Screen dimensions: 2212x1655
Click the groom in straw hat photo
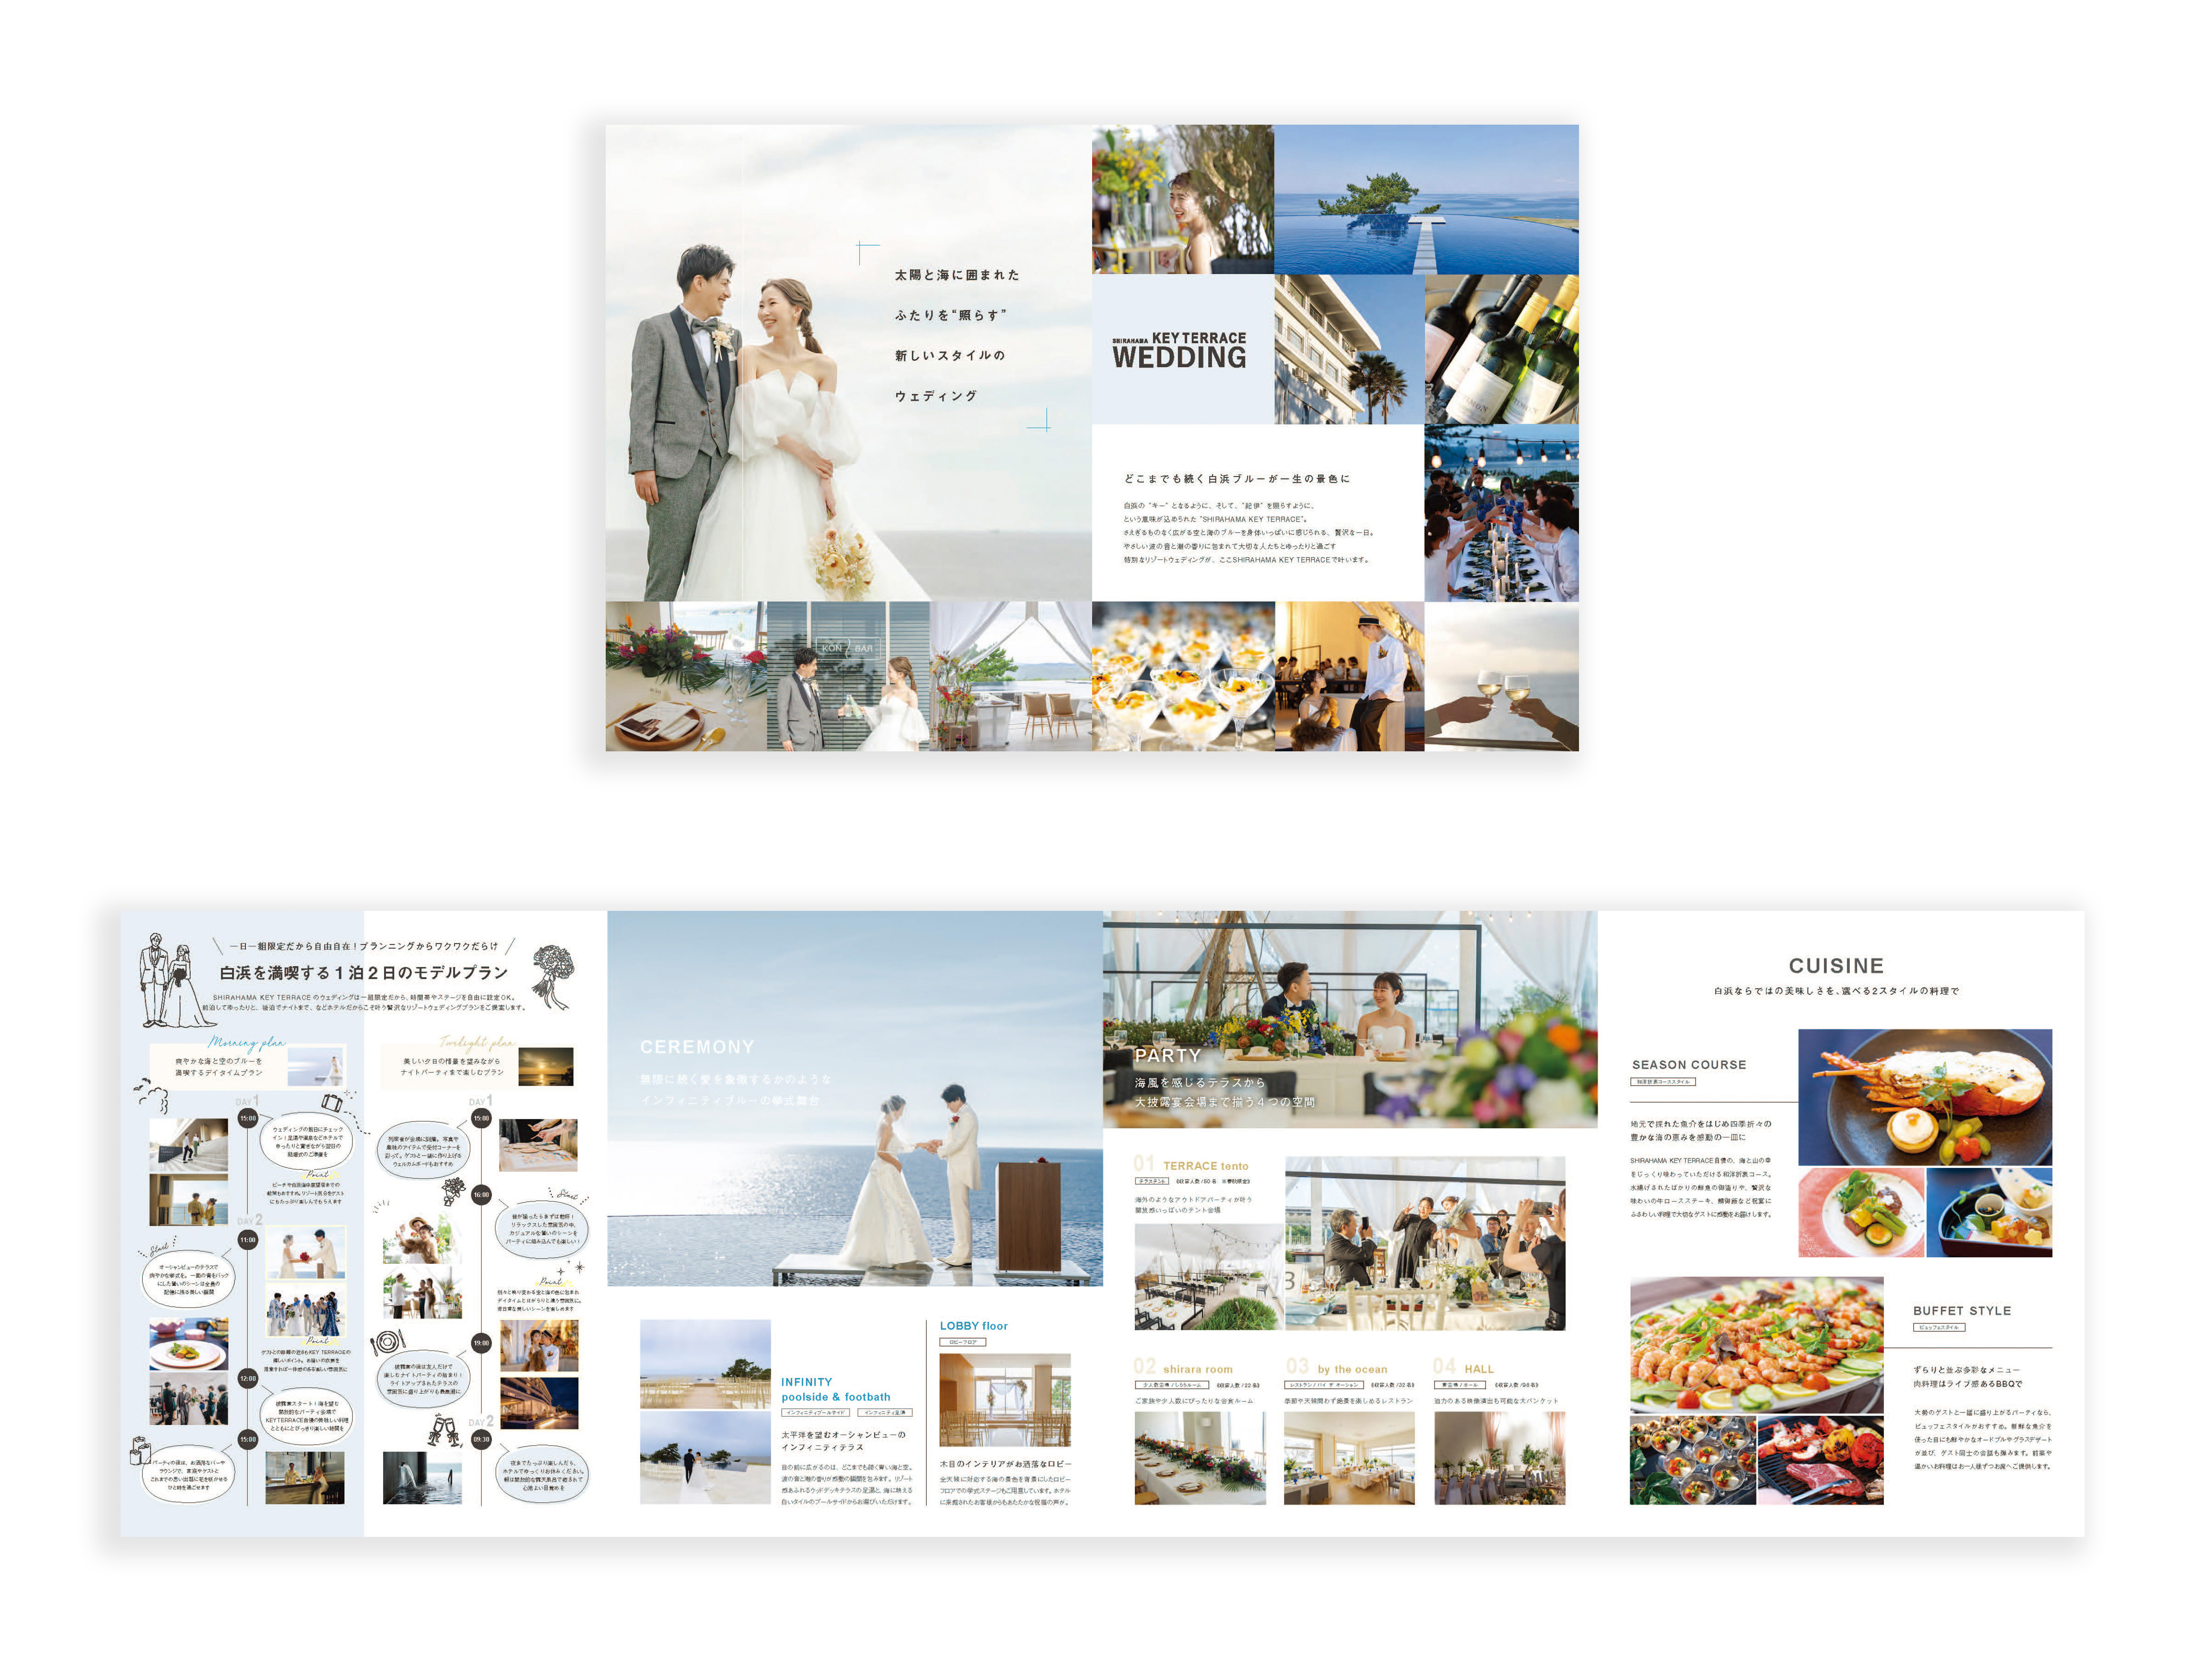(1350, 676)
